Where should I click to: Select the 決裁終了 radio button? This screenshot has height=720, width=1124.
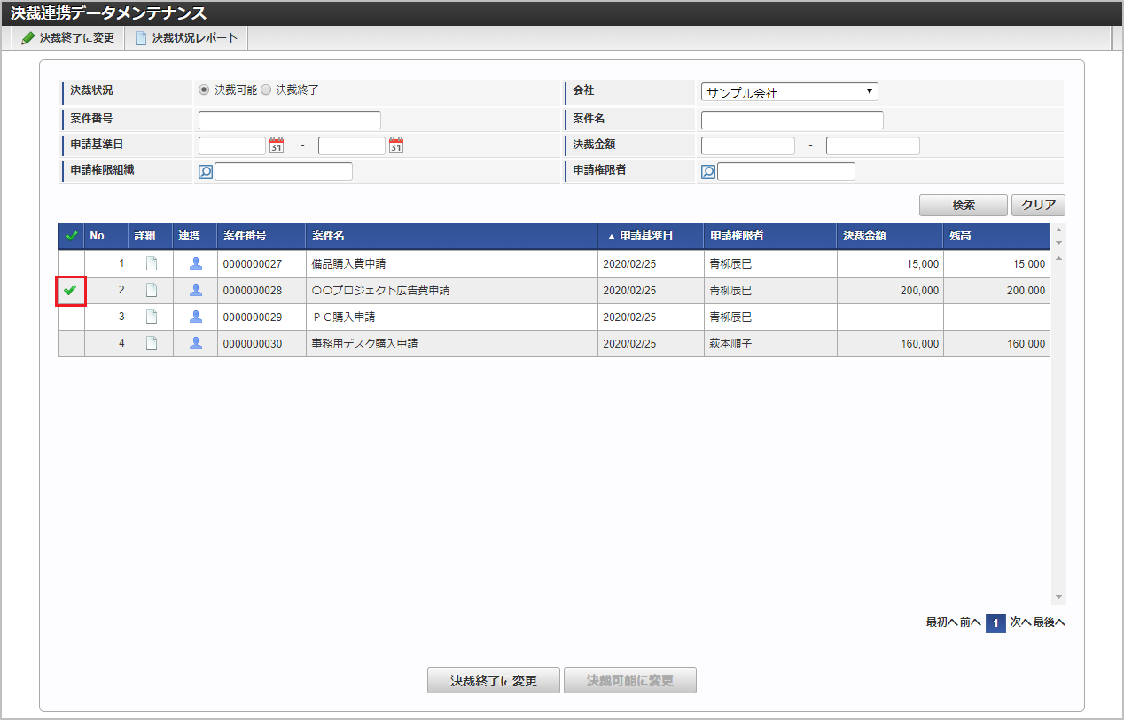tap(266, 90)
